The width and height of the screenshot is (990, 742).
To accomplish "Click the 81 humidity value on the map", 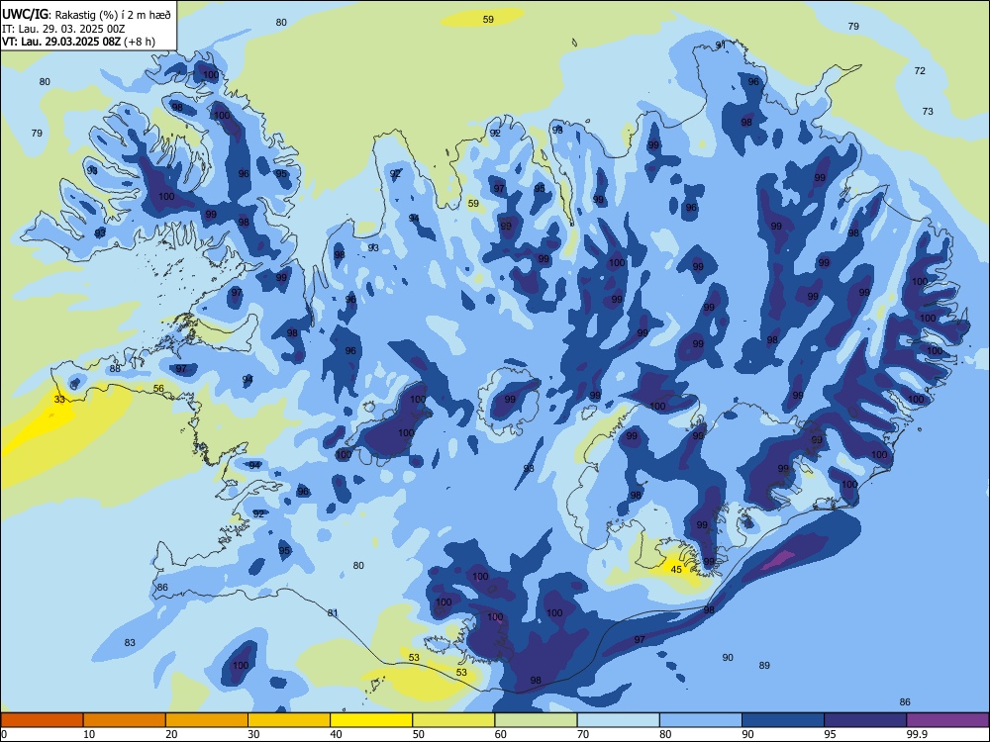I will [x=333, y=612].
